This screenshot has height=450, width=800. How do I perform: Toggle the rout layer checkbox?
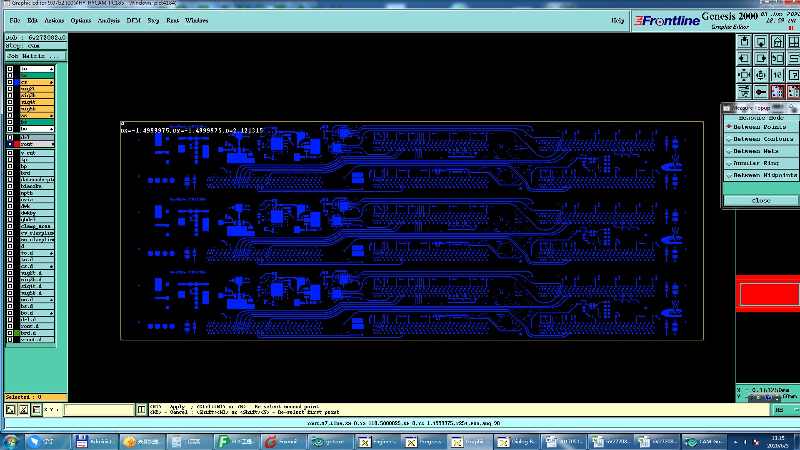tap(10, 144)
